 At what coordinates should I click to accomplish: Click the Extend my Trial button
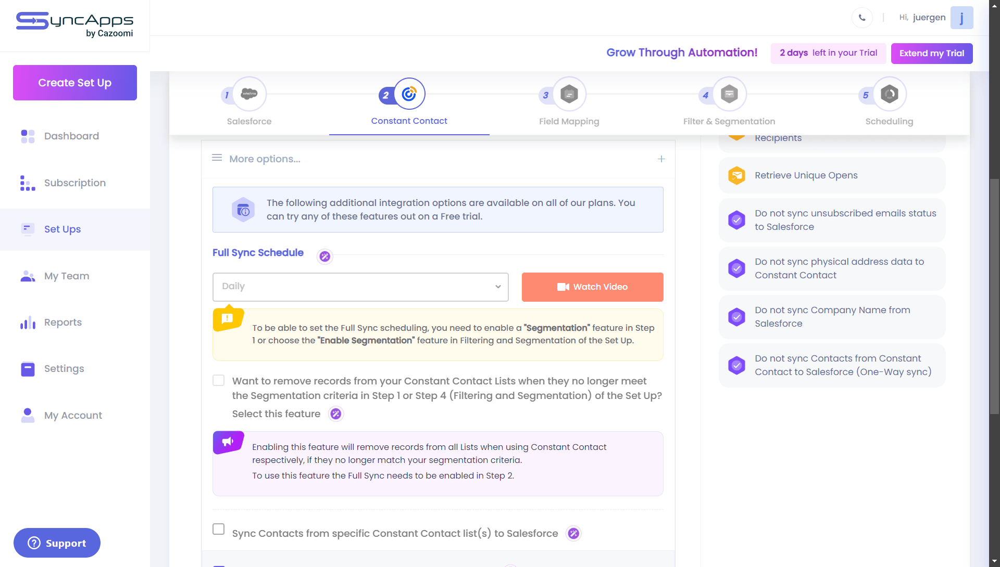point(932,54)
